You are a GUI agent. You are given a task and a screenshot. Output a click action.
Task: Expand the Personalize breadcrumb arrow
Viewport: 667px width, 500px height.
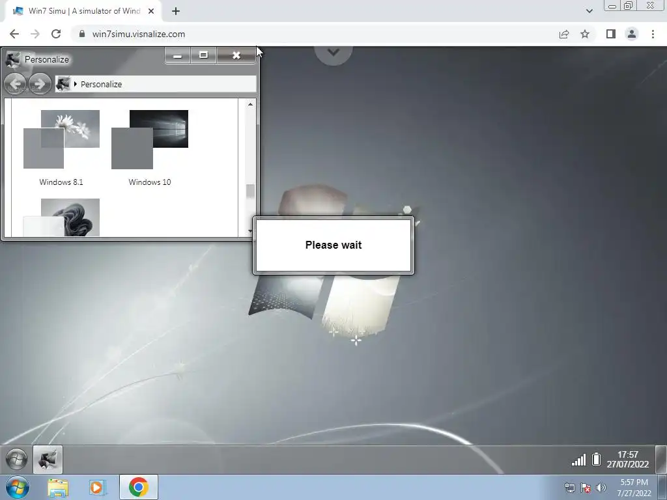(76, 84)
